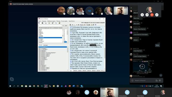Open Windows taskbar search

point(14,86)
